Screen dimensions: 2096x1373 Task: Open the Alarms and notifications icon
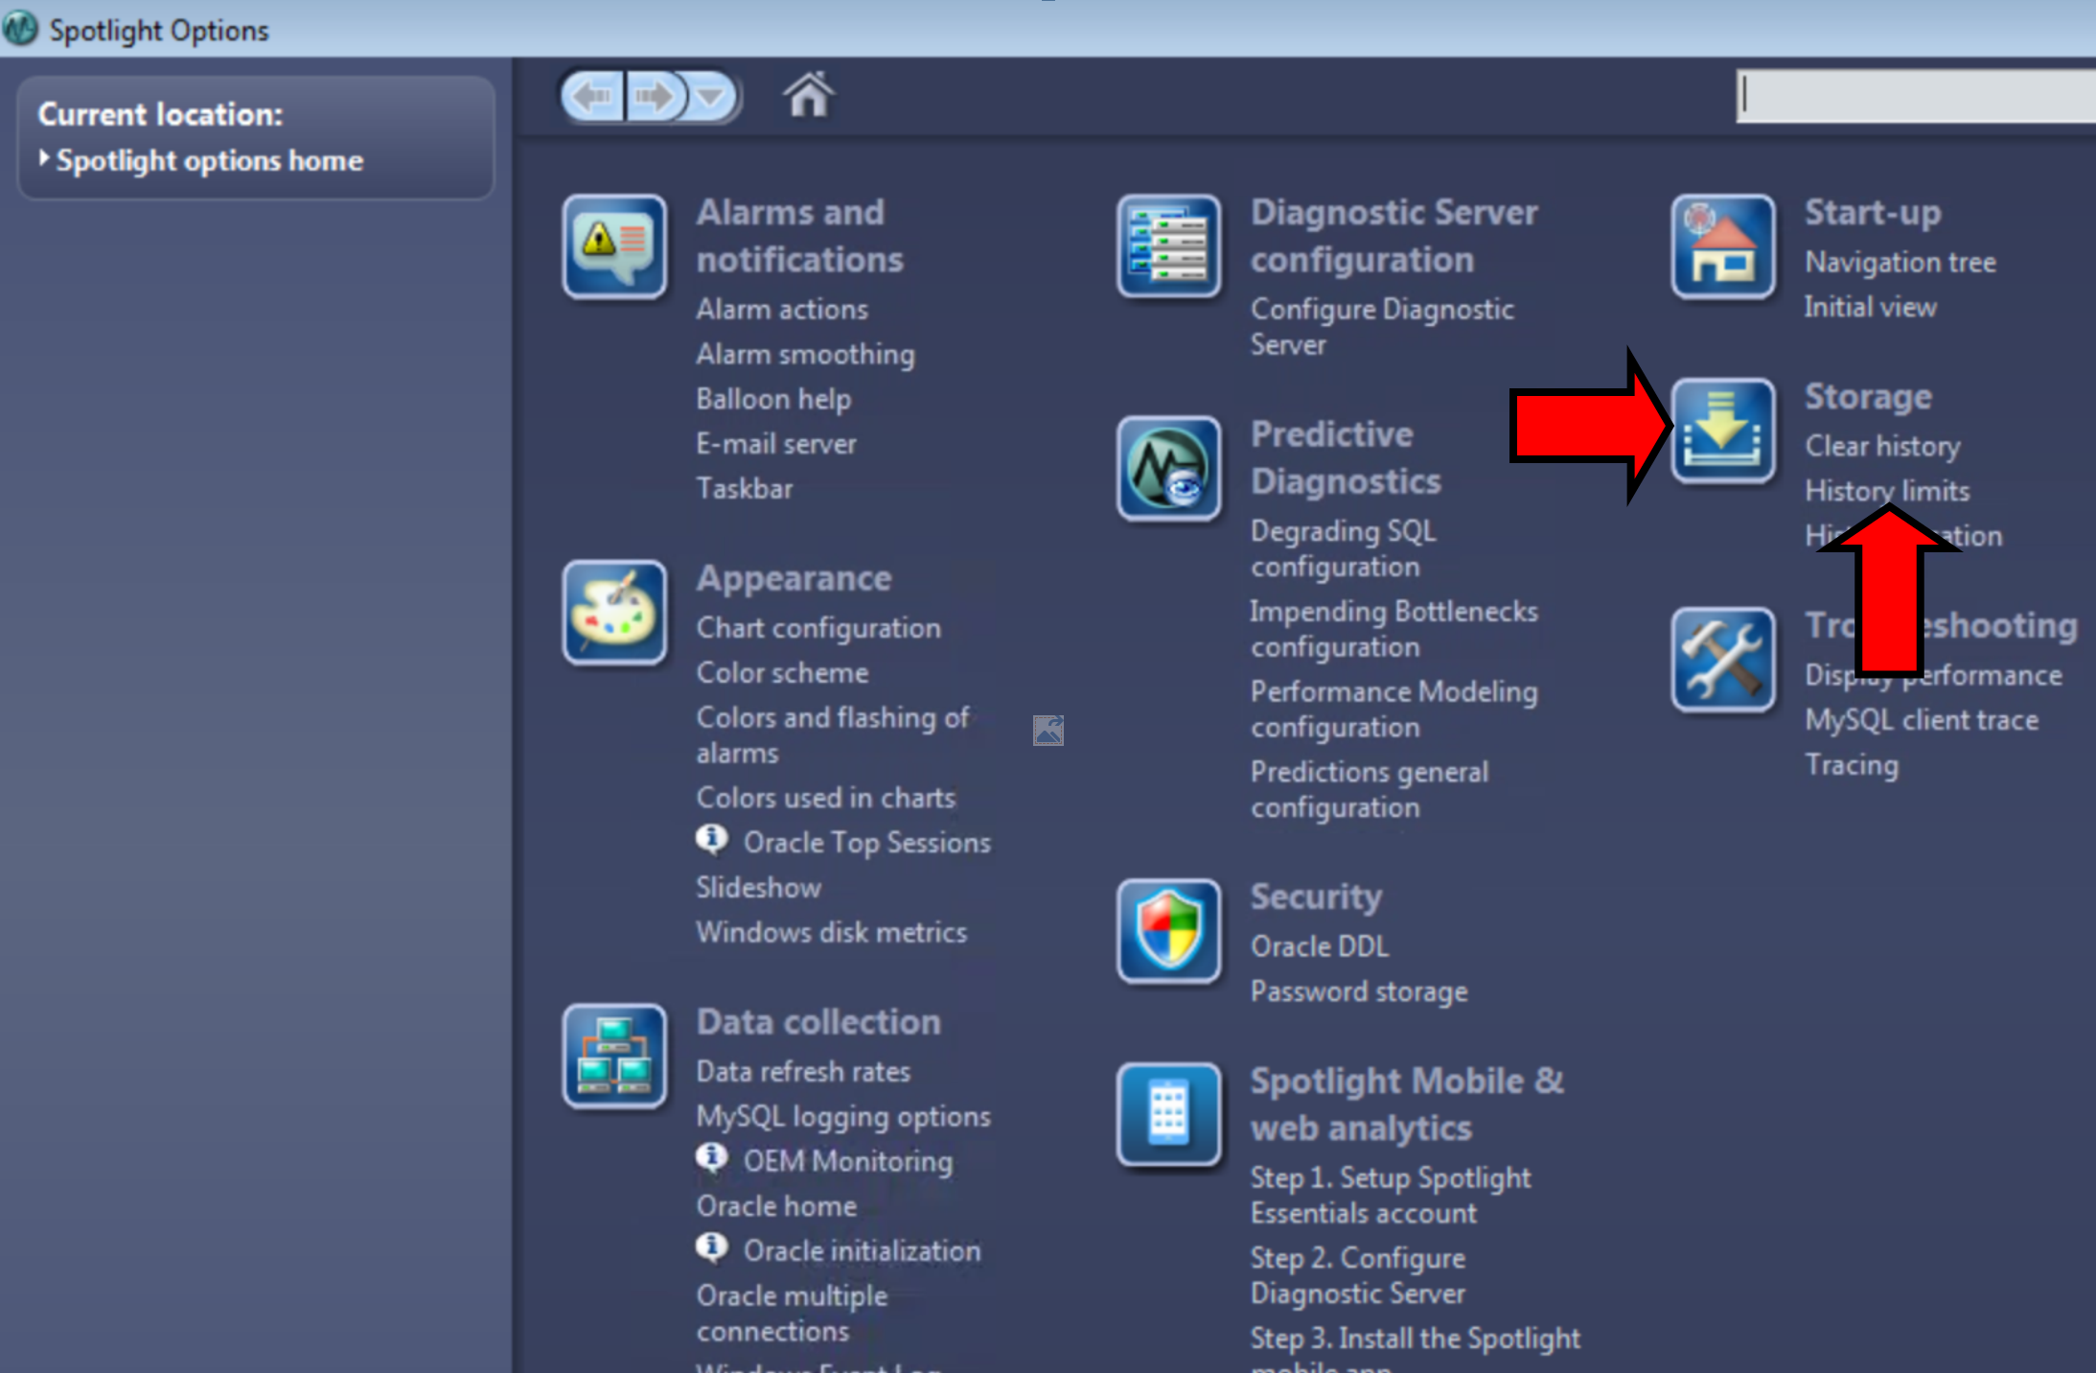point(614,246)
